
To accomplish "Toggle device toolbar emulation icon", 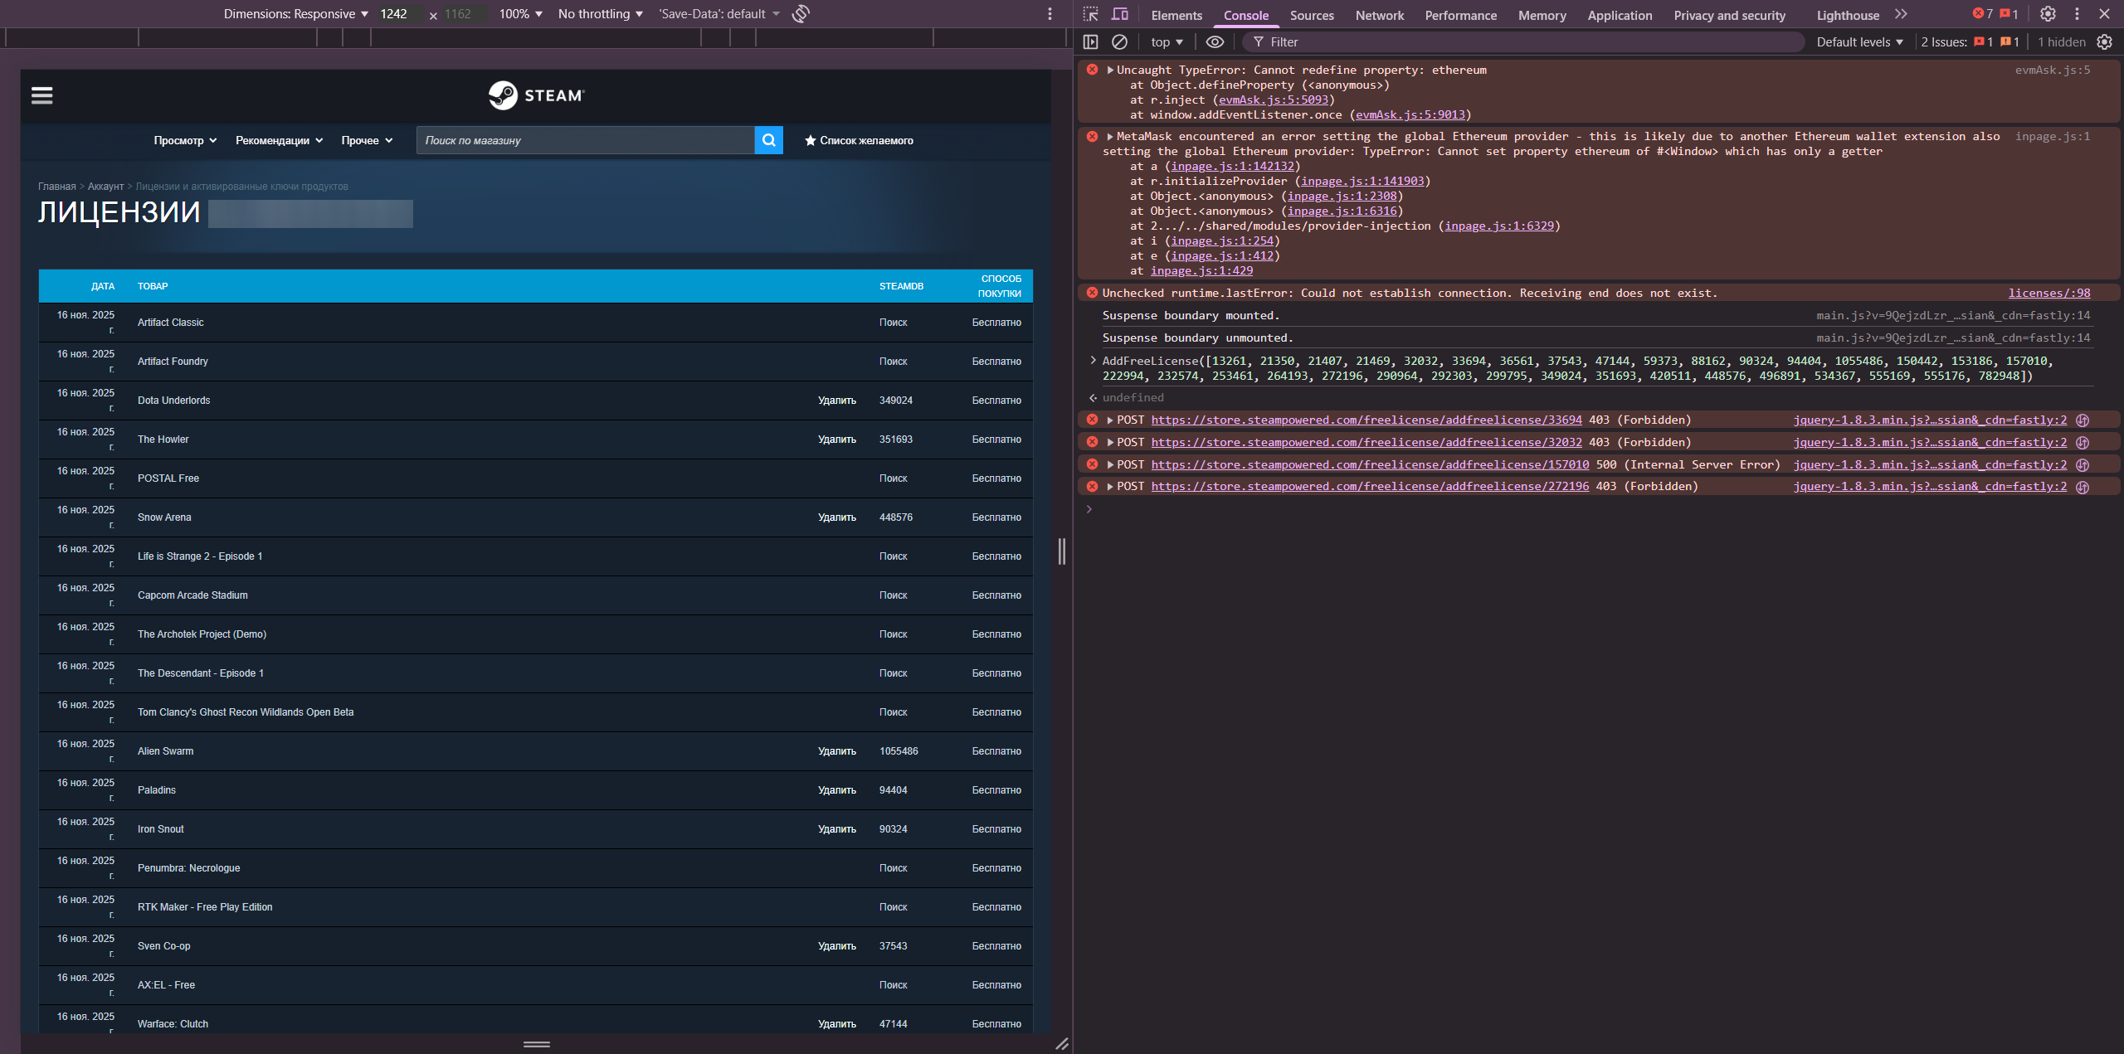I will click(x=1120, y=14).
